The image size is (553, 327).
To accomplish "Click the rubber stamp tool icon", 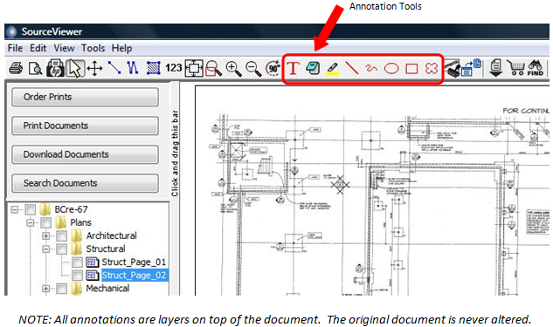I will point(452,68).
